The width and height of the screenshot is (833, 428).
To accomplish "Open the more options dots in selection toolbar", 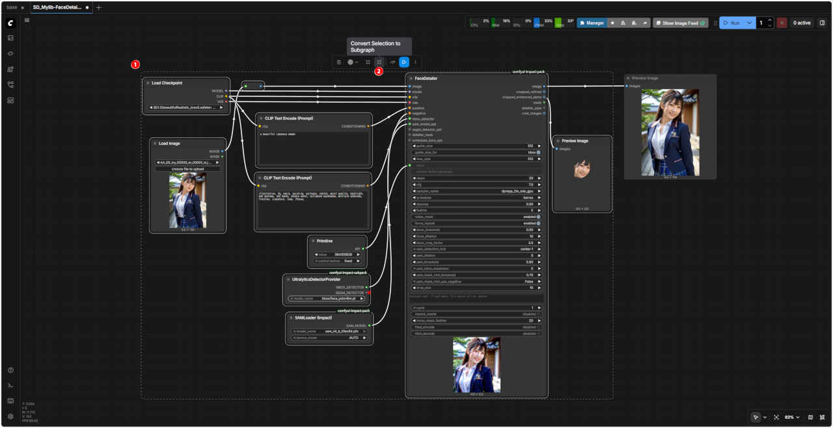I will click(x=416, y=62).
